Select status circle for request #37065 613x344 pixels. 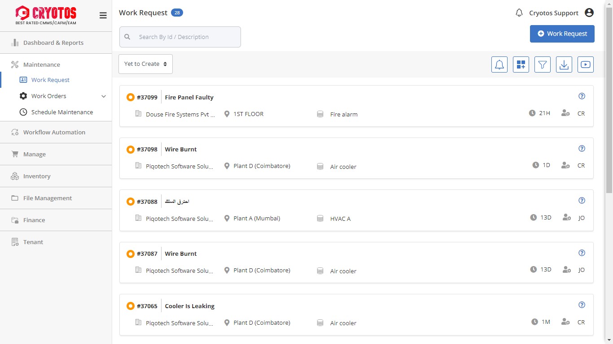(x=131, y=306)
